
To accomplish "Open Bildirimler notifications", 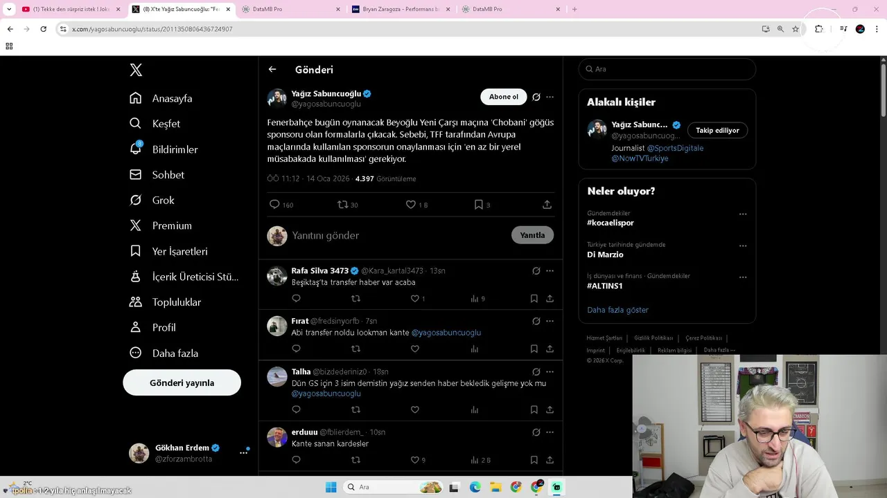I will (x=164, y=149).
